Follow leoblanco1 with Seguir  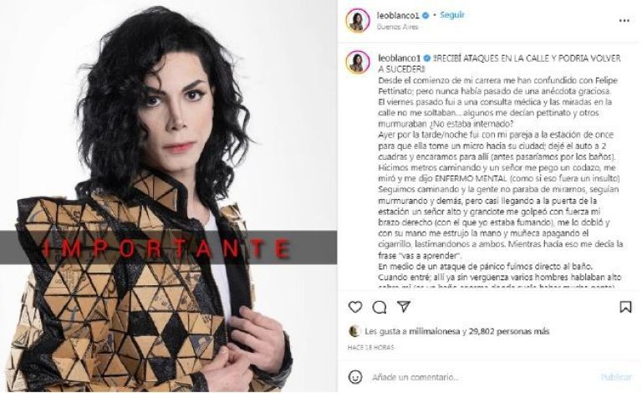451,15
